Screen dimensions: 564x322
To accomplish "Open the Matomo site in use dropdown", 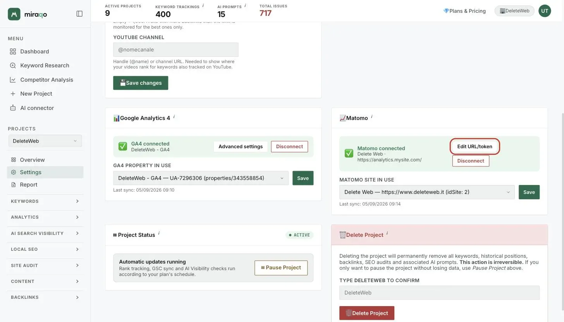I will click(427, 192).
